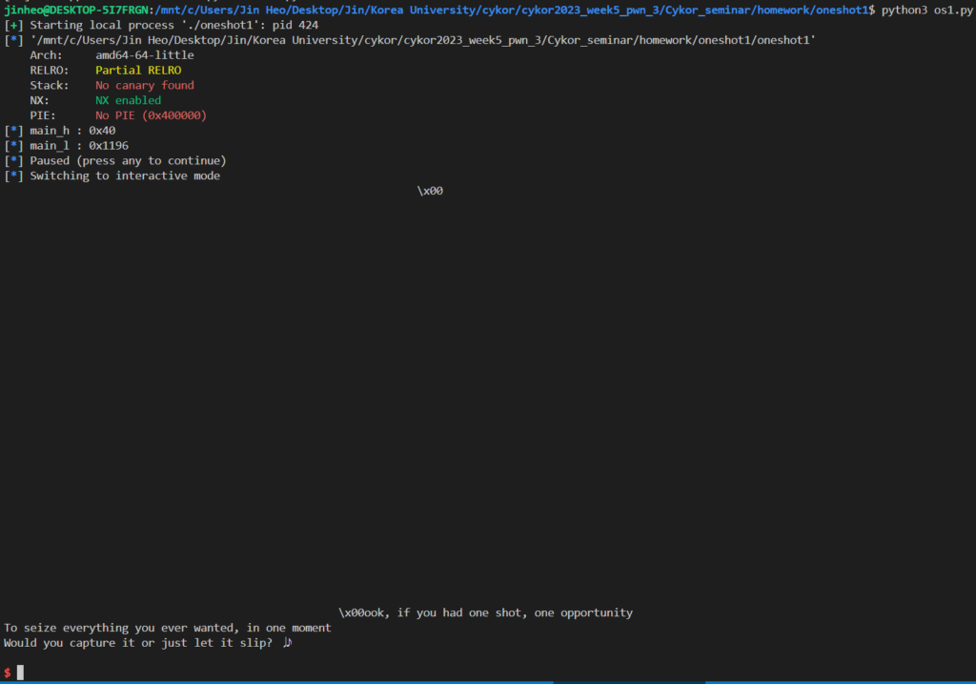976x684 pixels.
Task: Click the 'Starting local process' line
Action: [161, 25]
